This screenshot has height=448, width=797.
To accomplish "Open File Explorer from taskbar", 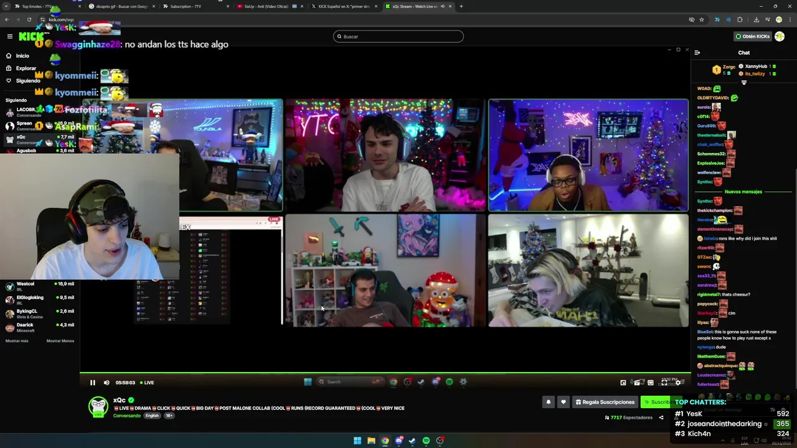I will 371,441.
